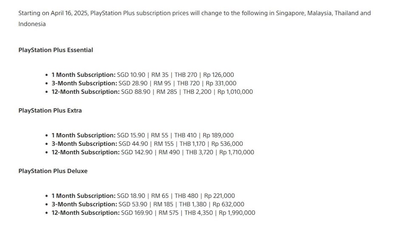403x229 pixels.
Task: Click the word Indonesia in intro
Action: [32, 24]
